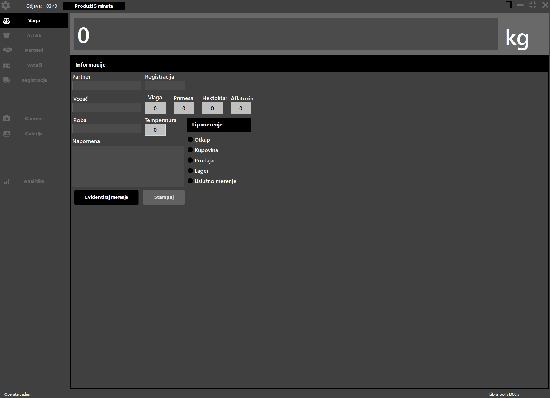Click the Hektolitar value box
Viewport: 550px width, 398px height.
(212, 108)
